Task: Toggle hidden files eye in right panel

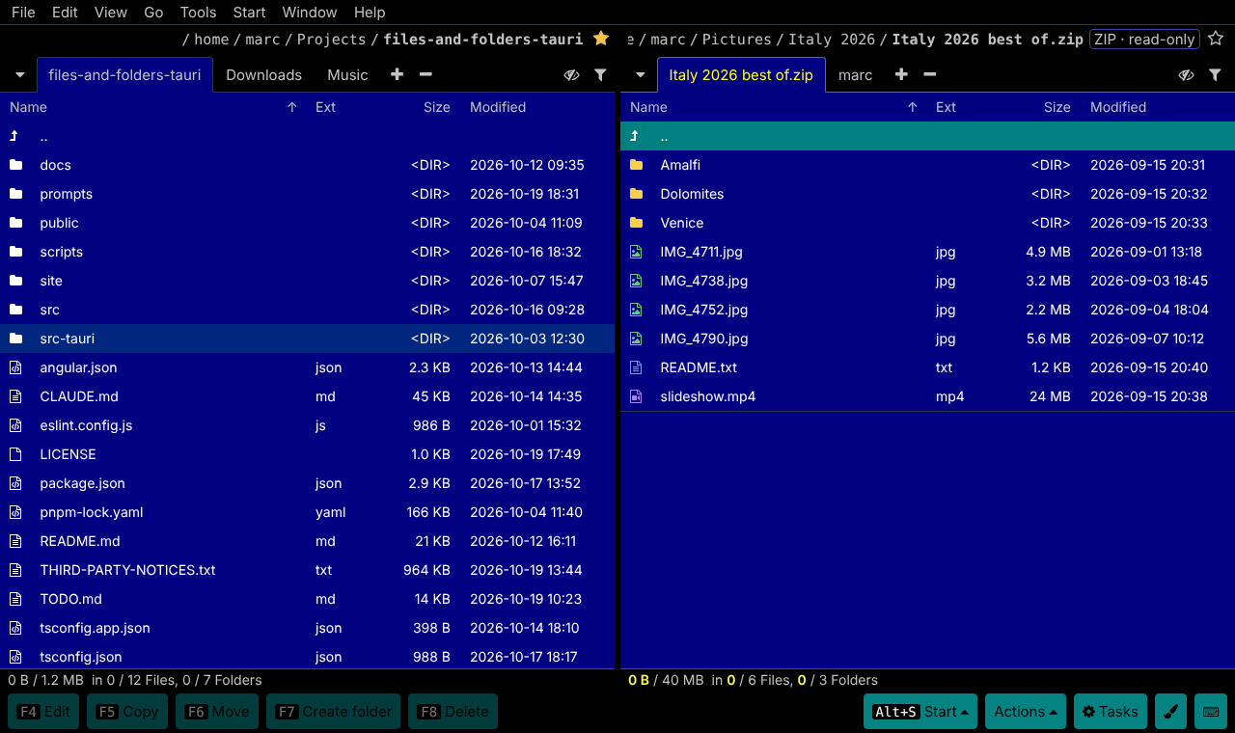Action: point(1187,74)
